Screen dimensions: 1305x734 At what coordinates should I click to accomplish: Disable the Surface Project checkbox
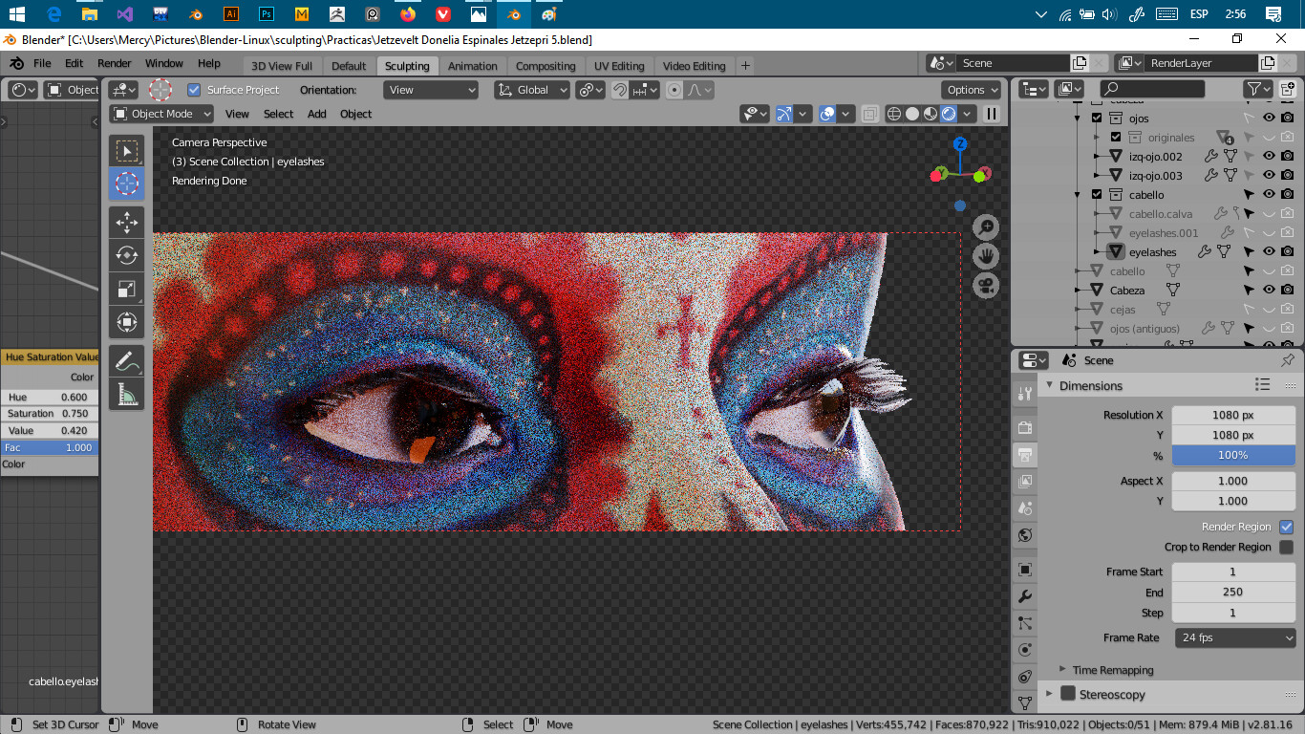(x=194, y=90)
